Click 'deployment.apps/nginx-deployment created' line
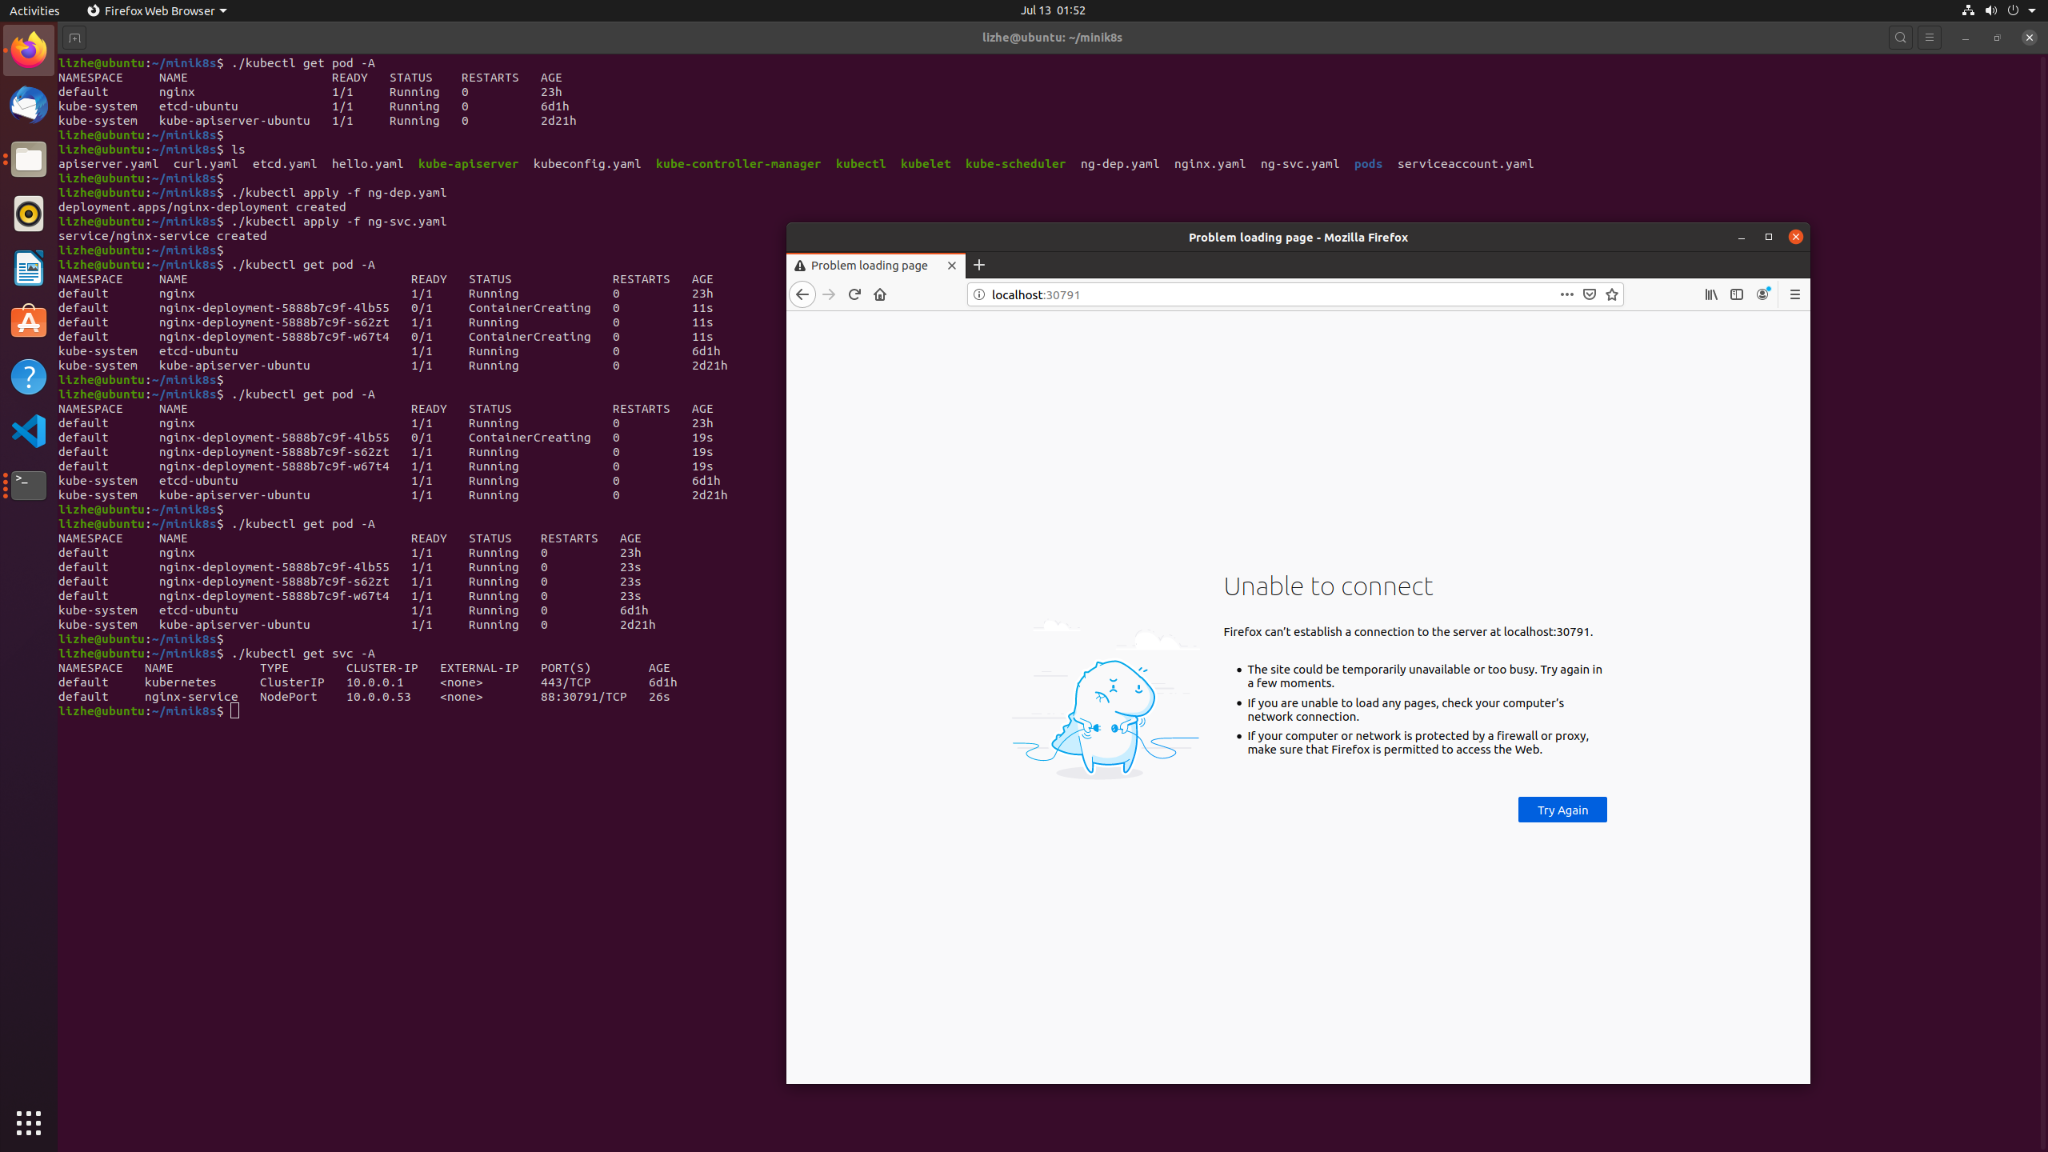 point(202,207)
